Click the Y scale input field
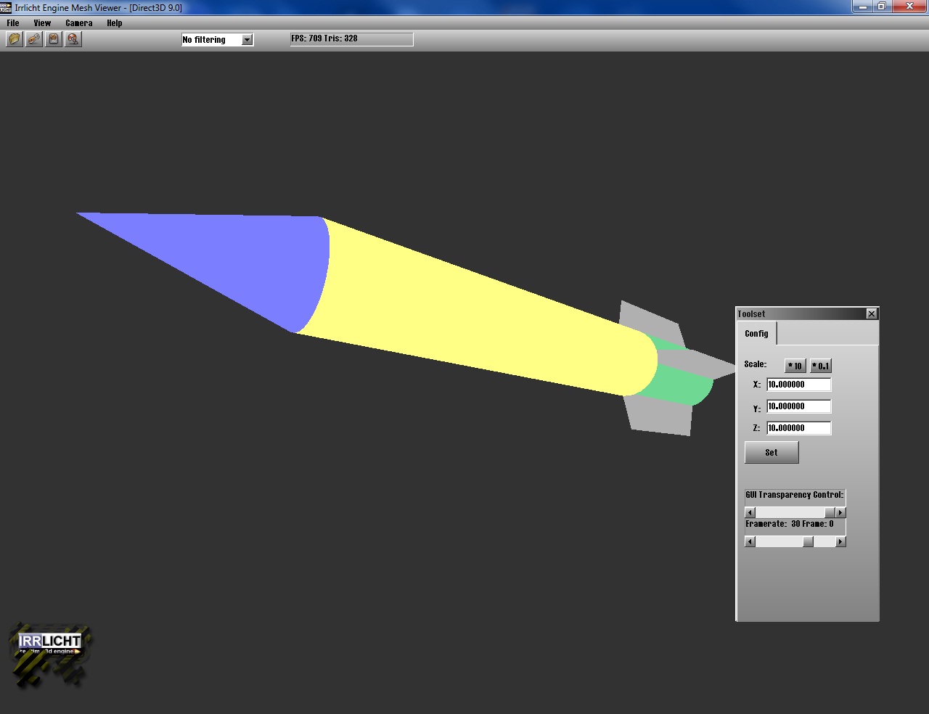This screenshot has height=714, width=929. pos(798,406)
